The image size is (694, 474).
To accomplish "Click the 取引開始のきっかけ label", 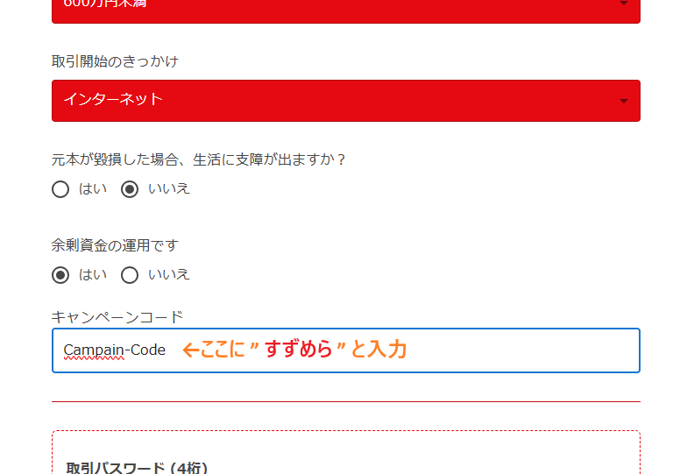I will pyautogui.click(x=115, y=61).
